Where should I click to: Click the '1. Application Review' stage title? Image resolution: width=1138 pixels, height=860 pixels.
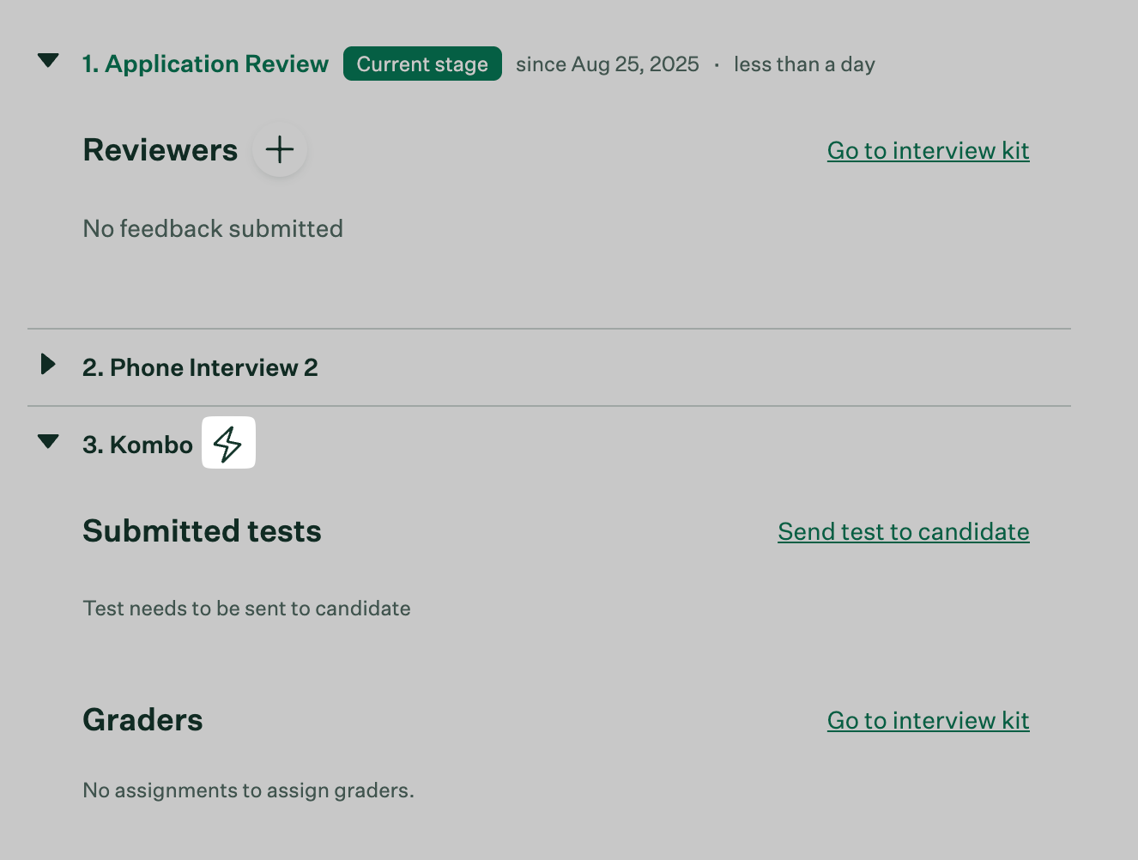coord(205,64)
